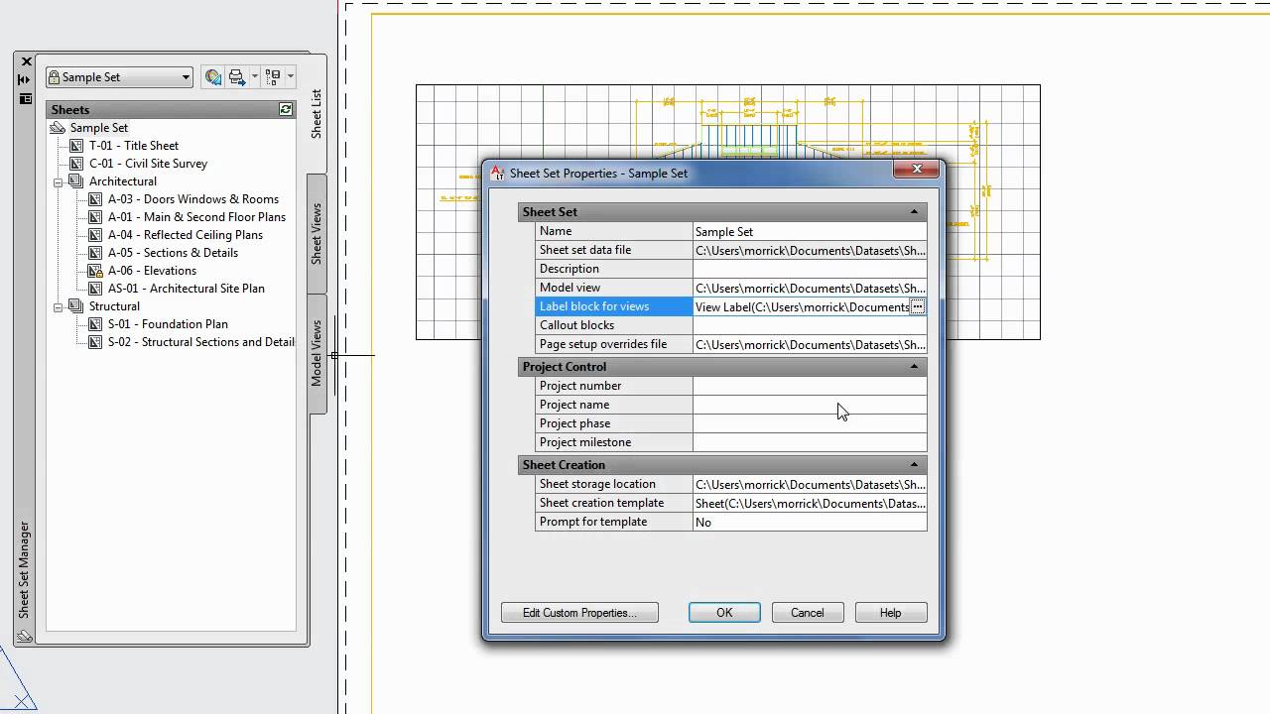Open the Publish dropdown arrow
Image resolution: width=1270 pixels, height=714 pixels.
(254, 76)
